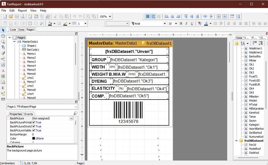Screen dimensions: 268x165
Task: Select the Hand tool in left toolbar
Action: (3, 36)
